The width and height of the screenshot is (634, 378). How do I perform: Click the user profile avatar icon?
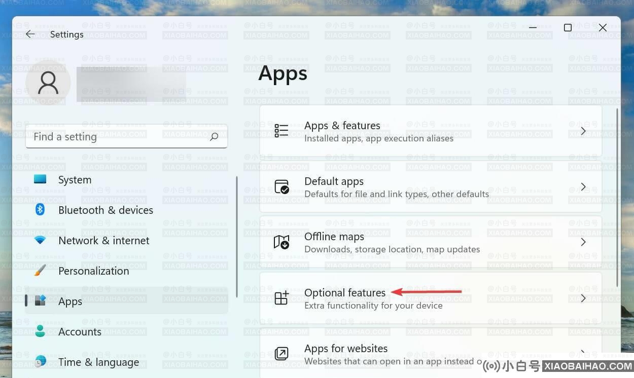pos(48,83)
